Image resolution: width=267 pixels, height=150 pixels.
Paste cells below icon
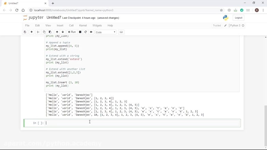[x=50, y=32]
